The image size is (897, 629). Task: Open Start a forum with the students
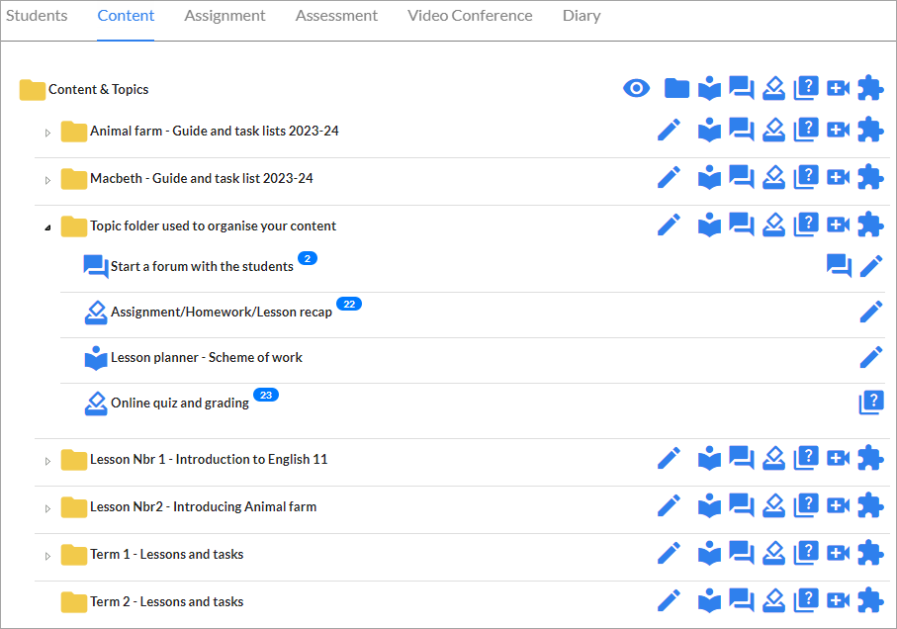pos(202,266)
